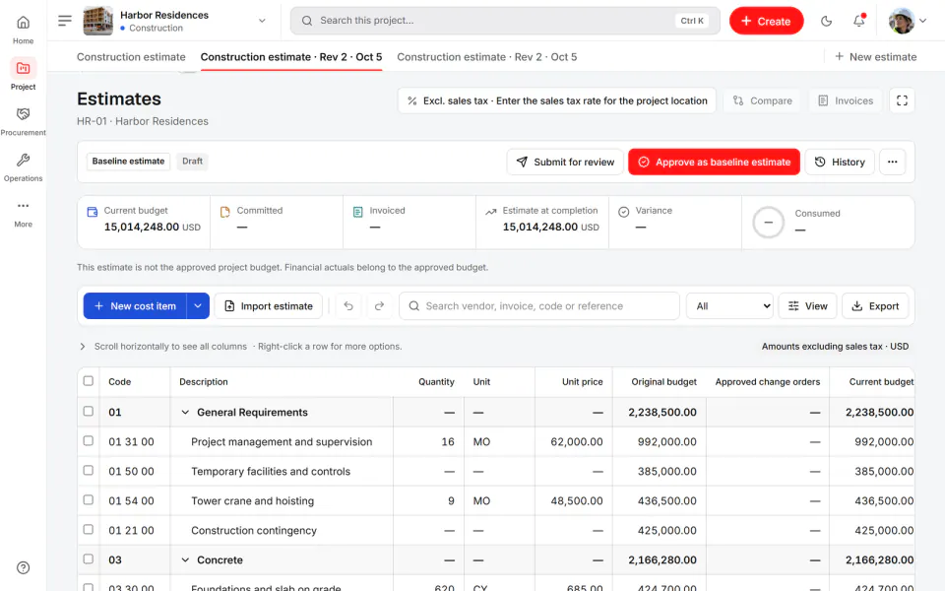Click the 62,000.00 unit price cell
This screenshot has width=945, height=591.
(576, 442)
